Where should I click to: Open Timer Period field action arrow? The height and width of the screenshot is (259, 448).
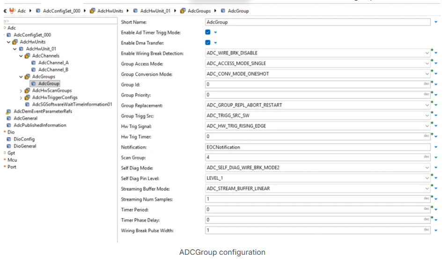(436, 210)
